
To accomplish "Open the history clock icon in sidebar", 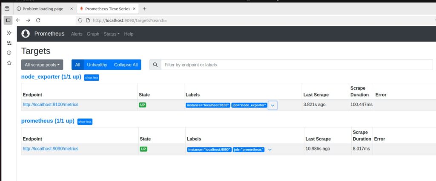I will tap(9, 53).
